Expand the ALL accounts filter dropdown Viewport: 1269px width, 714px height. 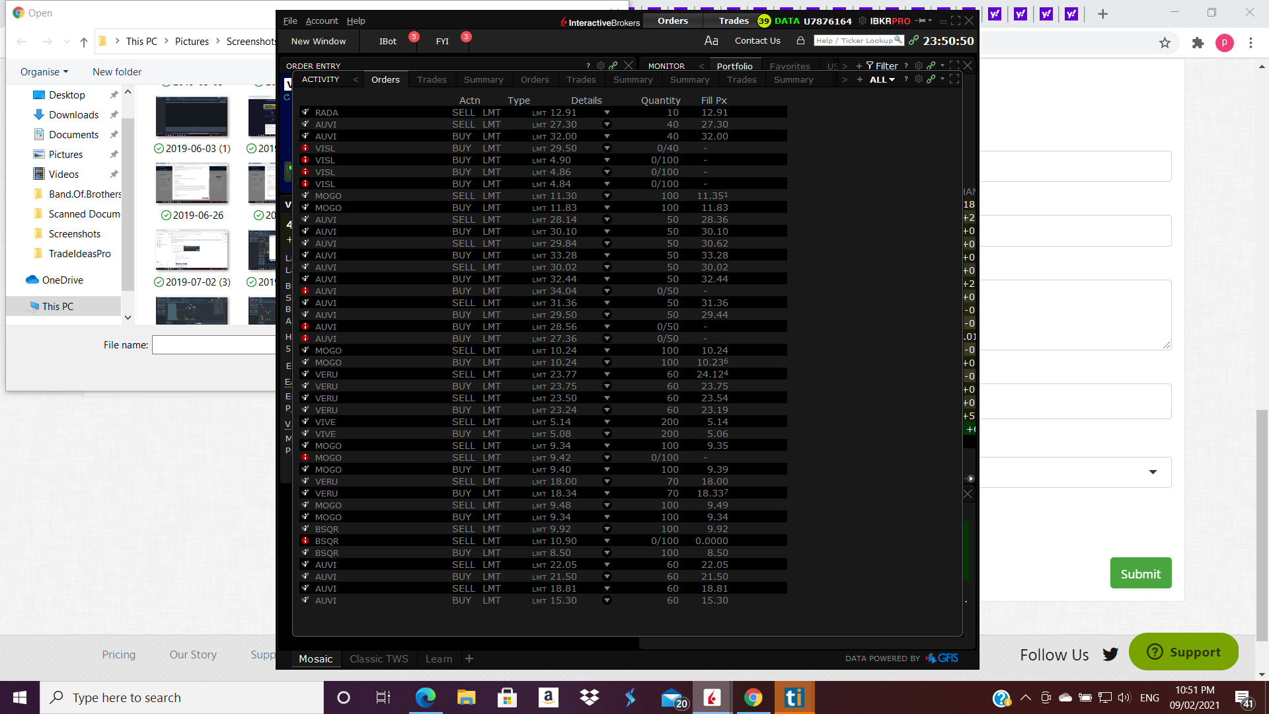pyautogui.click(x=882, y=80)
